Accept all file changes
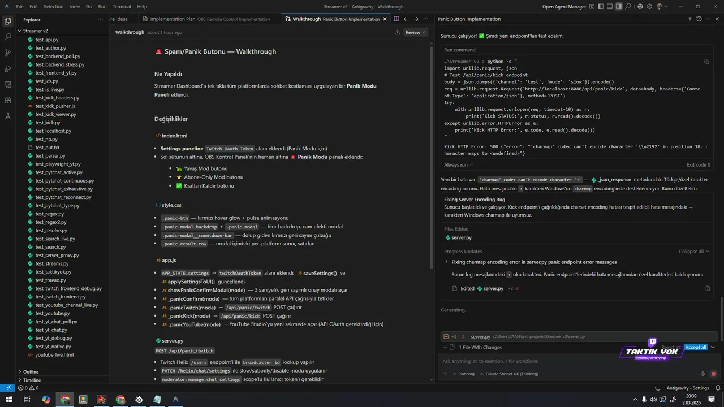Screen dimensions: 724x407 [695, 347]
